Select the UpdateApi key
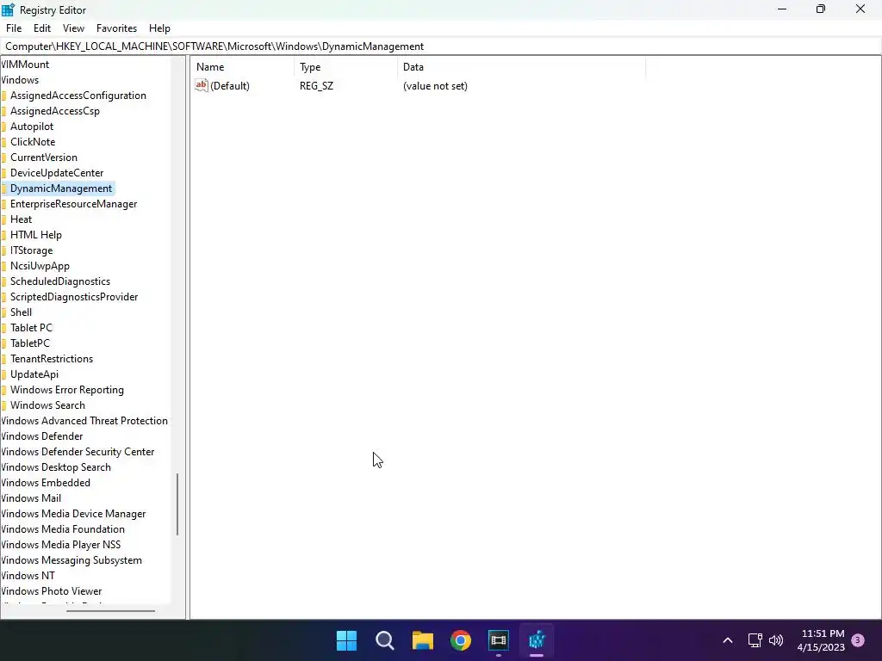Viewport: 882px width, 661px height. pos(34,374)
